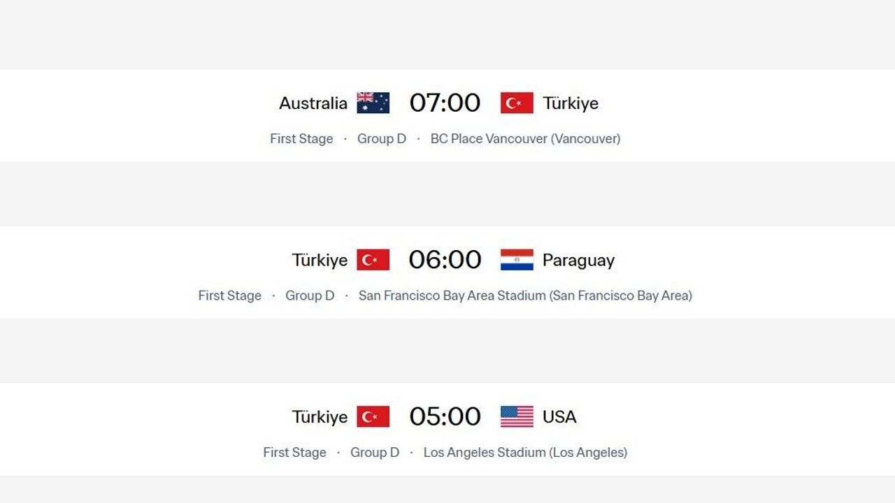The image size is (895, 503).
Task: Click Türkiye team name opposite Paraguay
Action: click(x=320, y=261)
